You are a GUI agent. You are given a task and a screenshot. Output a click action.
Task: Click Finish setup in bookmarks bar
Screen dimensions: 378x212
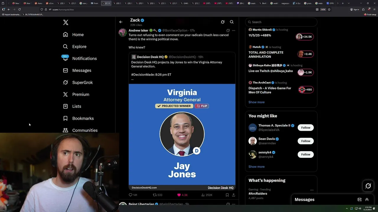coord(370,14)
